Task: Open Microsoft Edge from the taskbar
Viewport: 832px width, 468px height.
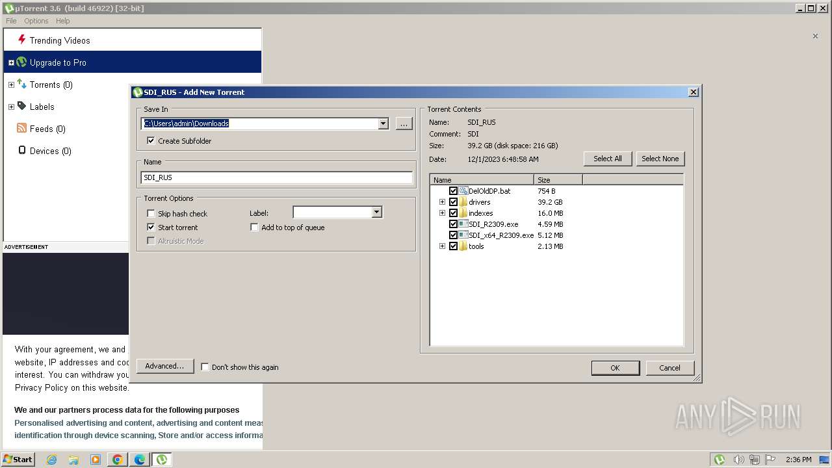Action: pos(140,460)
